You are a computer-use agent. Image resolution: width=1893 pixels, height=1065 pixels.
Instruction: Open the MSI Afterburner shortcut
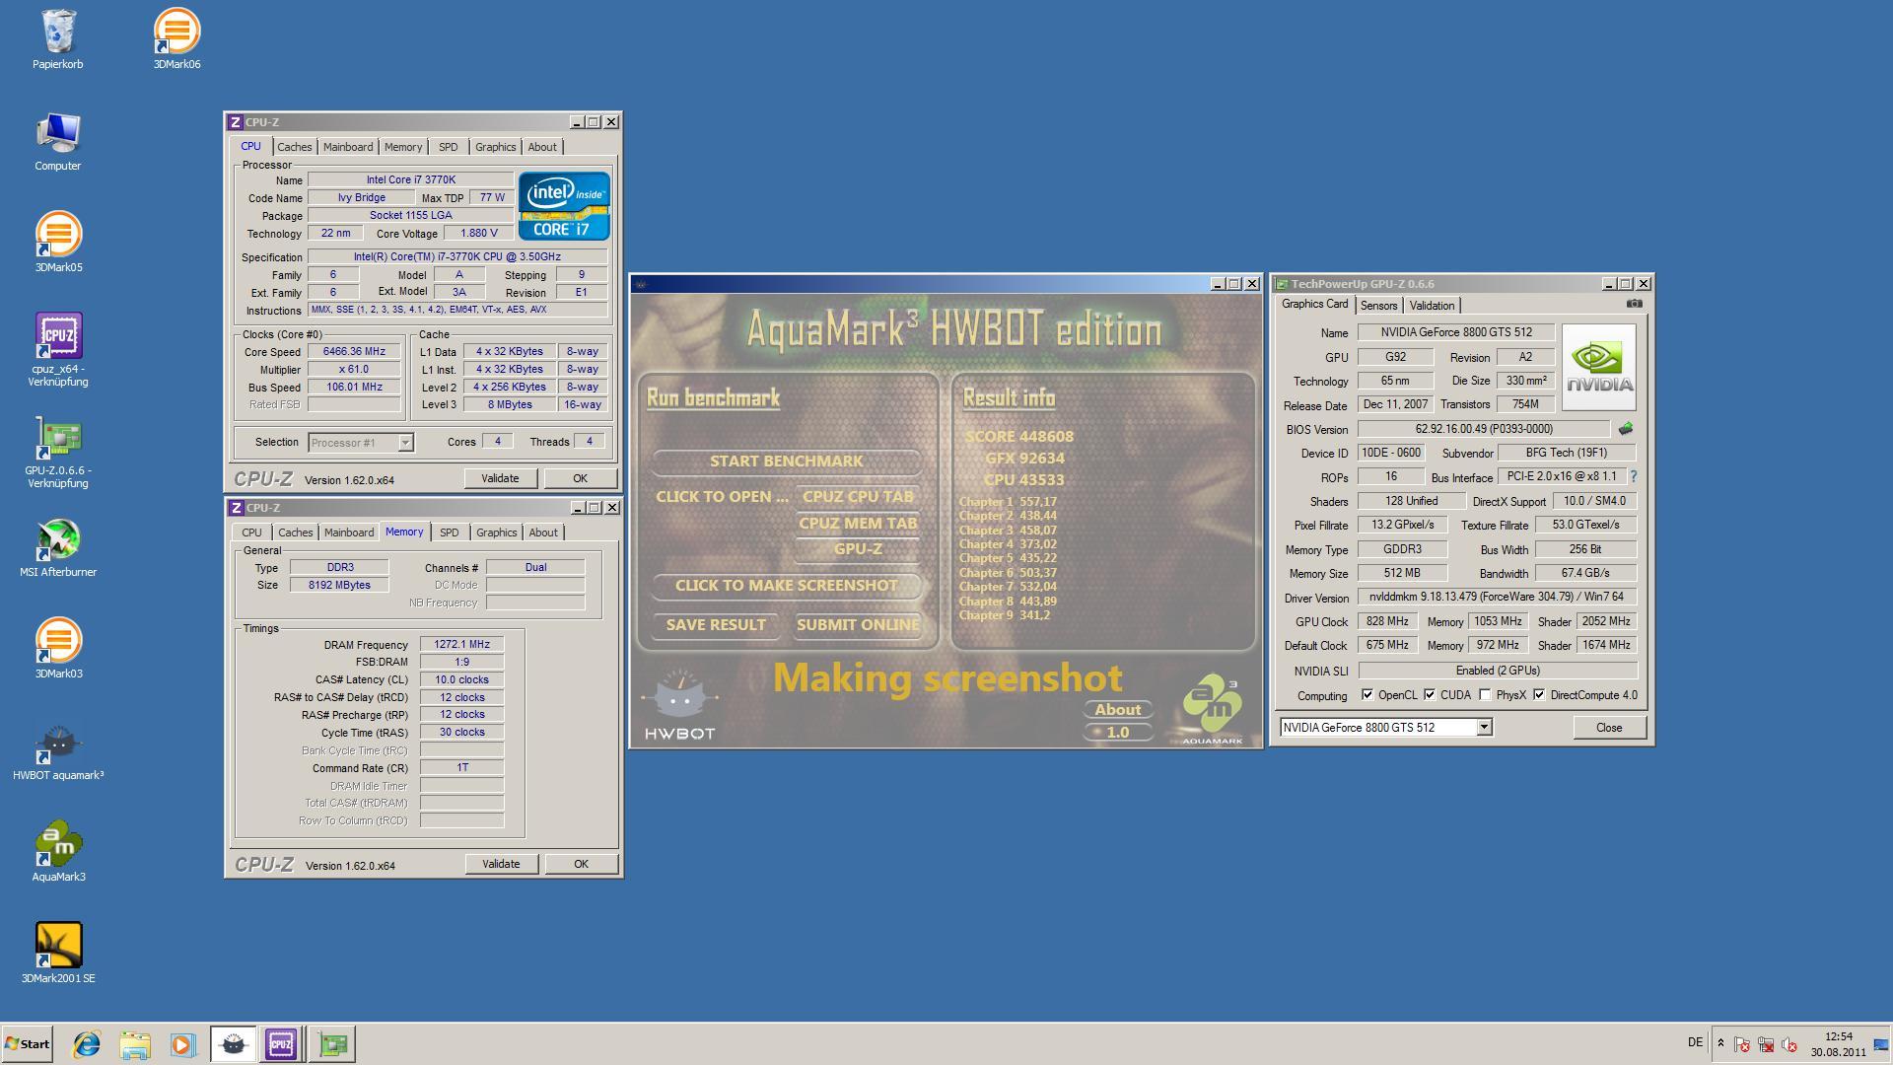pyautogui.click(x=58, y=547)
